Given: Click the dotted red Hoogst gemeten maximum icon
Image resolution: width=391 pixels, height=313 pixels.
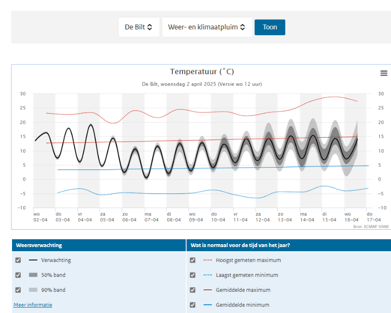Looking at the screenshot, I should pos(208,260).
